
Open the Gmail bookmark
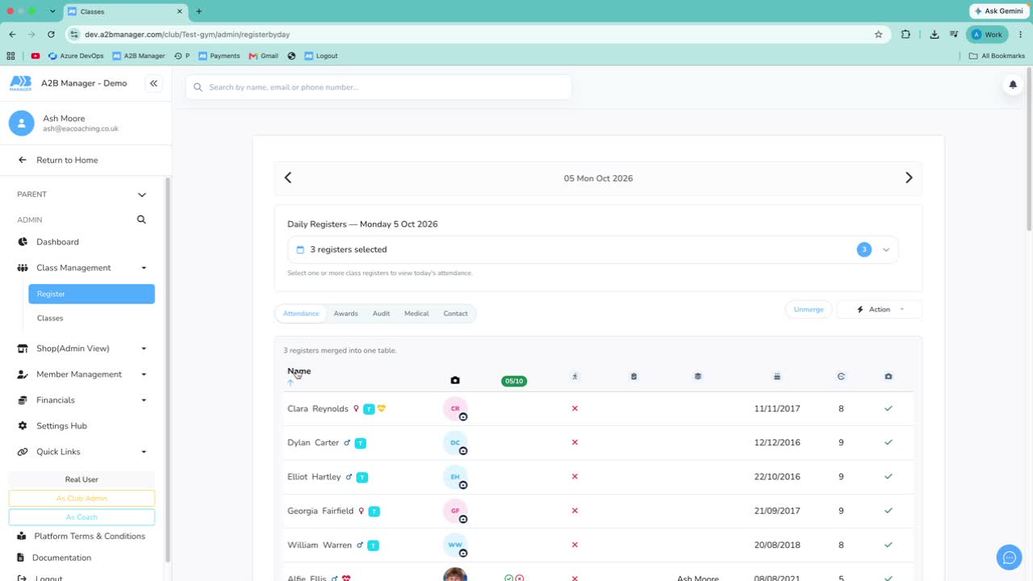click(x=264, y=56)
